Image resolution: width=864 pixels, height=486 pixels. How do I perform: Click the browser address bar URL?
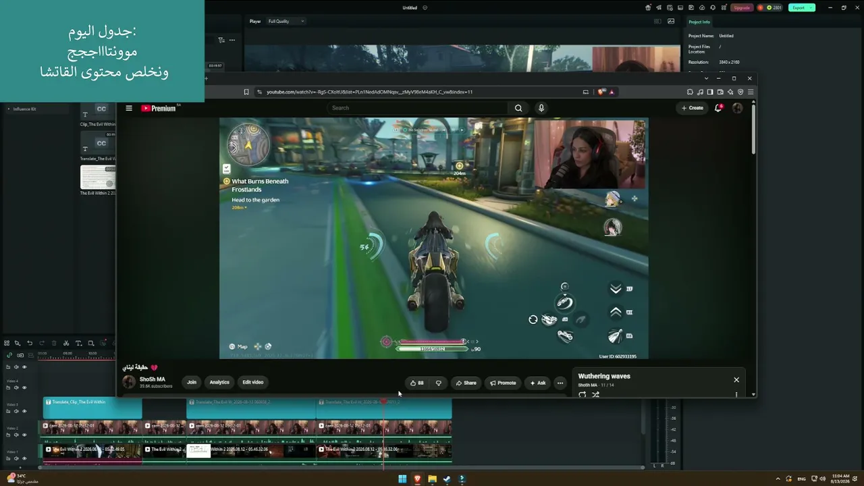coord(369,92)
